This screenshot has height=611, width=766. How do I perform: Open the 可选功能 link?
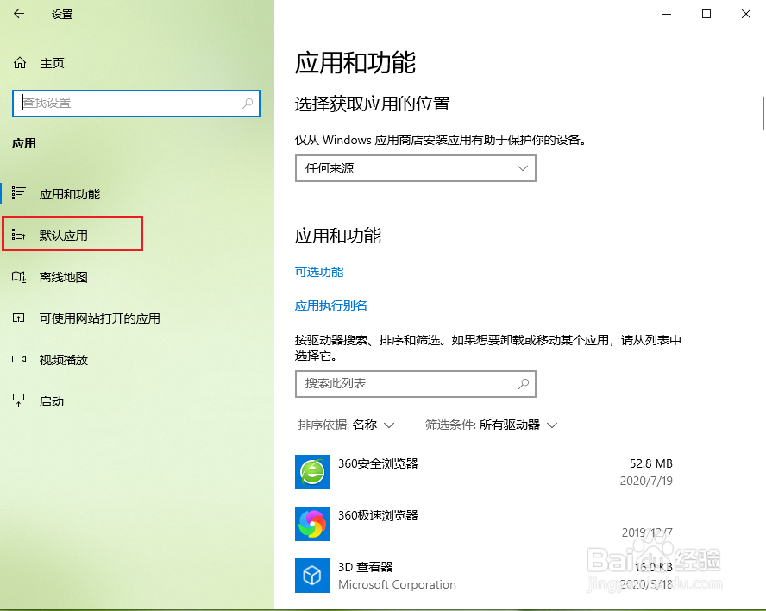point(318,272)
